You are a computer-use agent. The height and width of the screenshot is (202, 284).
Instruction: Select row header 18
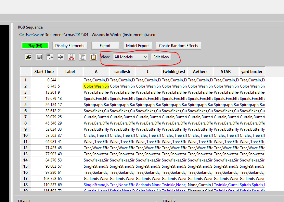point(26,185)
